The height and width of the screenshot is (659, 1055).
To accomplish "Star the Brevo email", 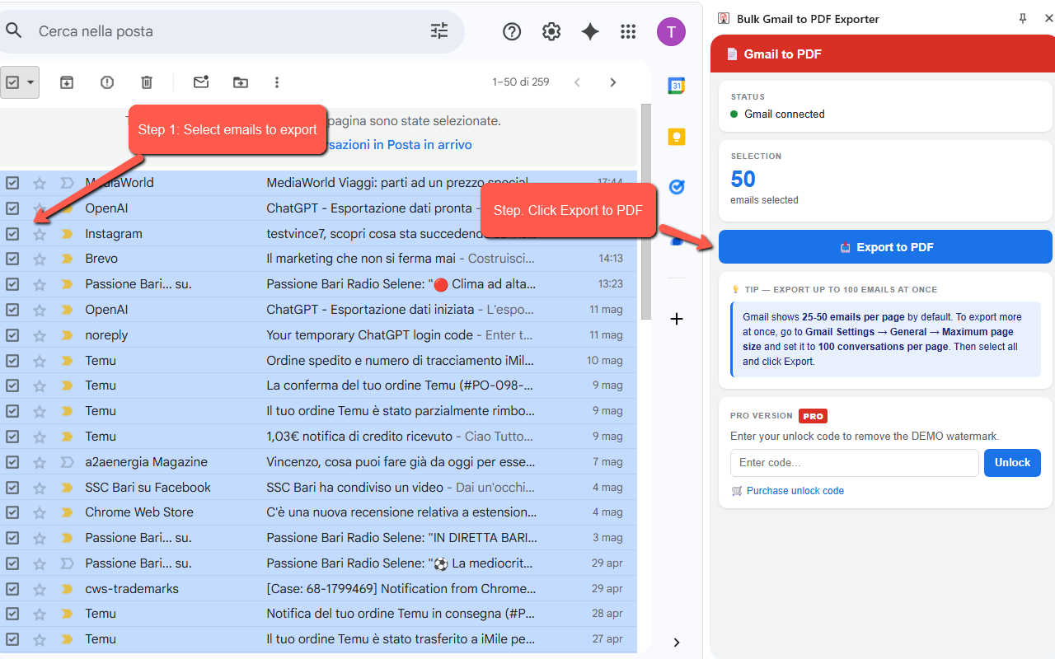I will pos(40,259).
